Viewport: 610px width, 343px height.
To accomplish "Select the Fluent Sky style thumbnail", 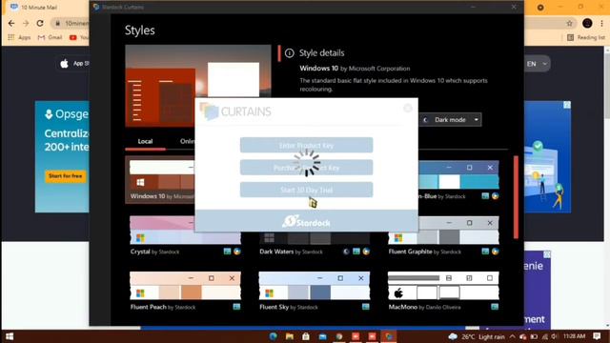I will pos(315,286).
